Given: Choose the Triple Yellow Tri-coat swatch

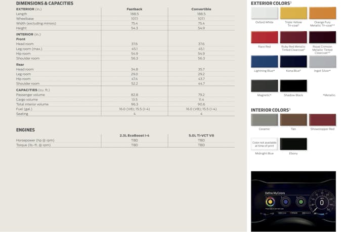Looking at the screenshot, I should pyautogui.click(x=293, y=13).
